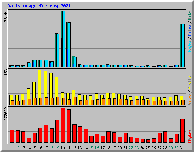Select day 17 on the x-axis
Image resolution: width=194 pixels, height=152 pixels.
102,148
